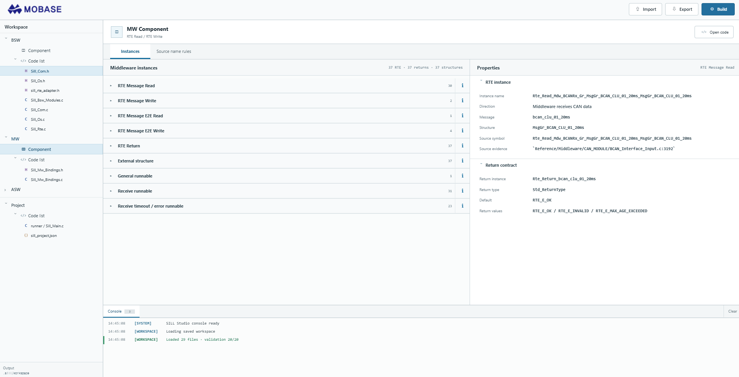Click the H icon of Sill_Com.h
This screenshot has width=739, height=377.
click(26, 71)
